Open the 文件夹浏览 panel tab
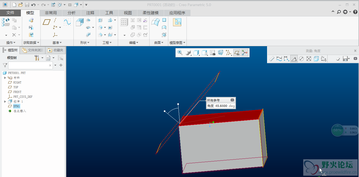This screenshot has height=177, width=359. [33, 50]
